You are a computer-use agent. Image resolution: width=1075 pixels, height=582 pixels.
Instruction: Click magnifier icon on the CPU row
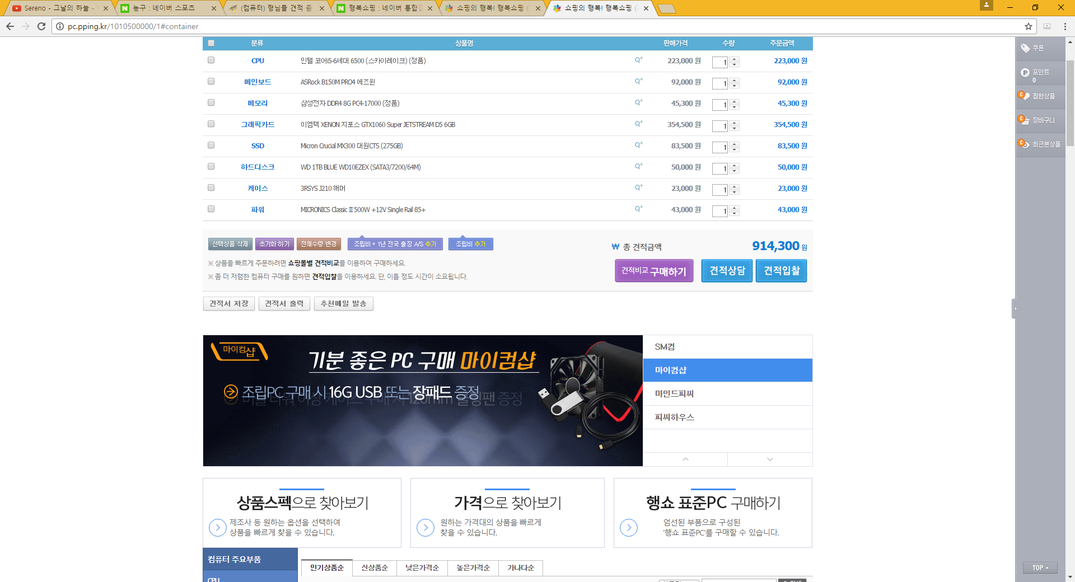pyautogui.click(x=638, y=60)
